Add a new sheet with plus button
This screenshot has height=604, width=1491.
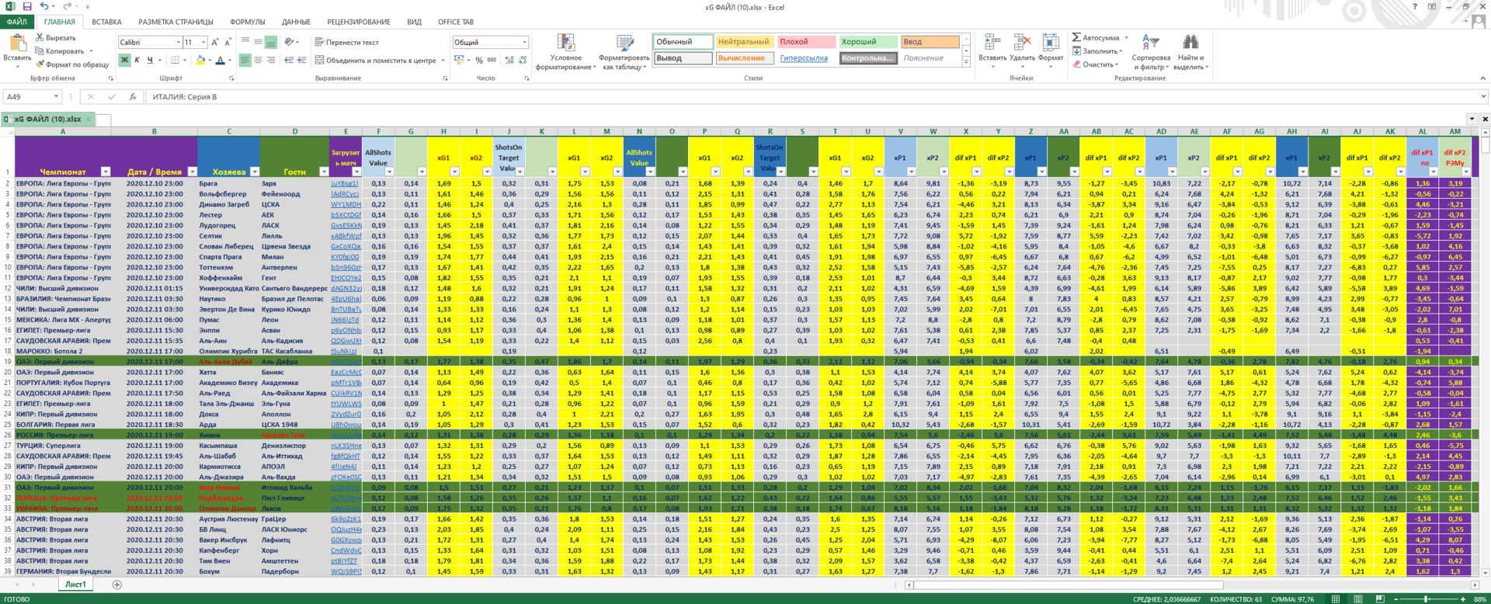click(116, 584)
